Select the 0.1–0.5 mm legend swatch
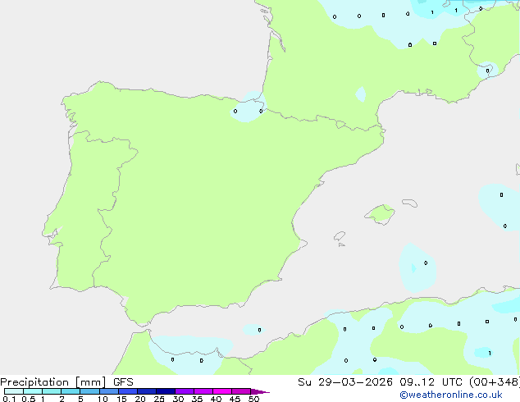The width and height of the screenshot is (520, 402). (x=14, y=391)
